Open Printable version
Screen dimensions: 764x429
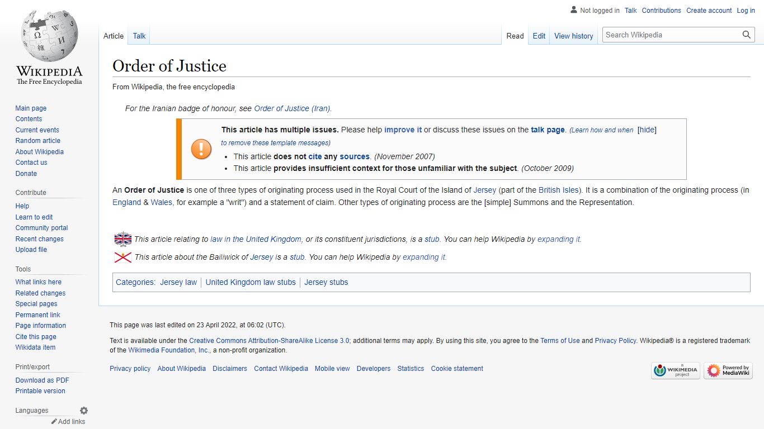40,391
